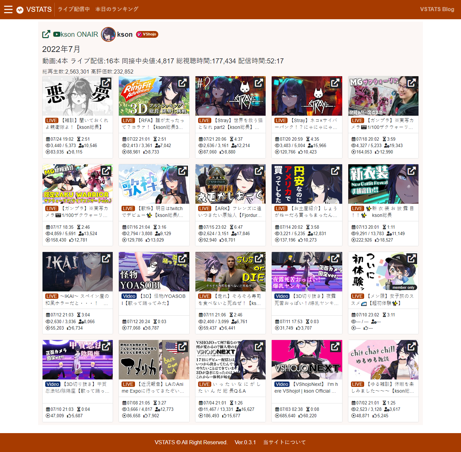Open external link on アメリカ LA thumbnail
461x452 pixels.
pos(182,346)
